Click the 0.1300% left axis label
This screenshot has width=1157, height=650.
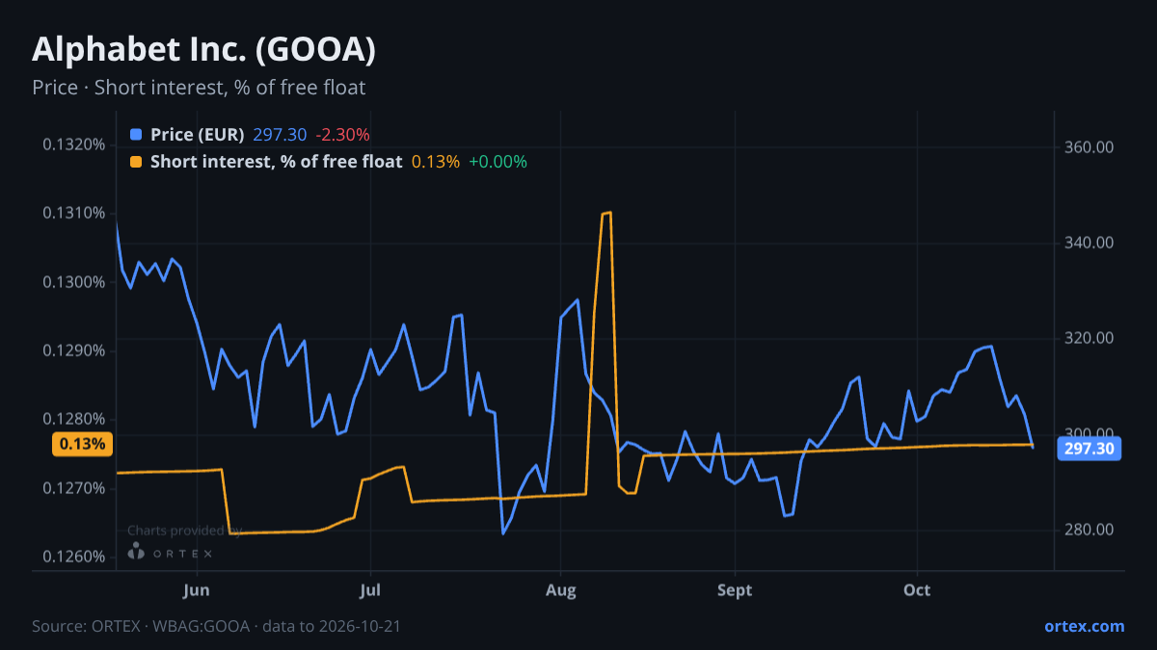coord(73,282)
